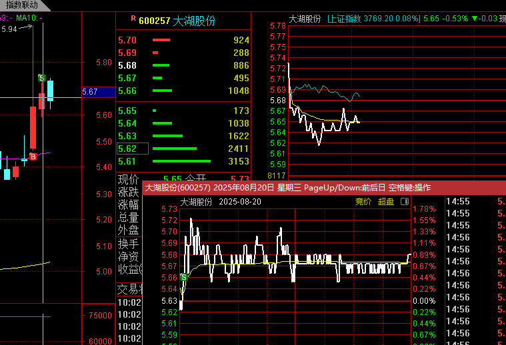Click the 大湖股份 label above the top intraday chart
This screenshot has height=345, width=506.
pos(305,19)
